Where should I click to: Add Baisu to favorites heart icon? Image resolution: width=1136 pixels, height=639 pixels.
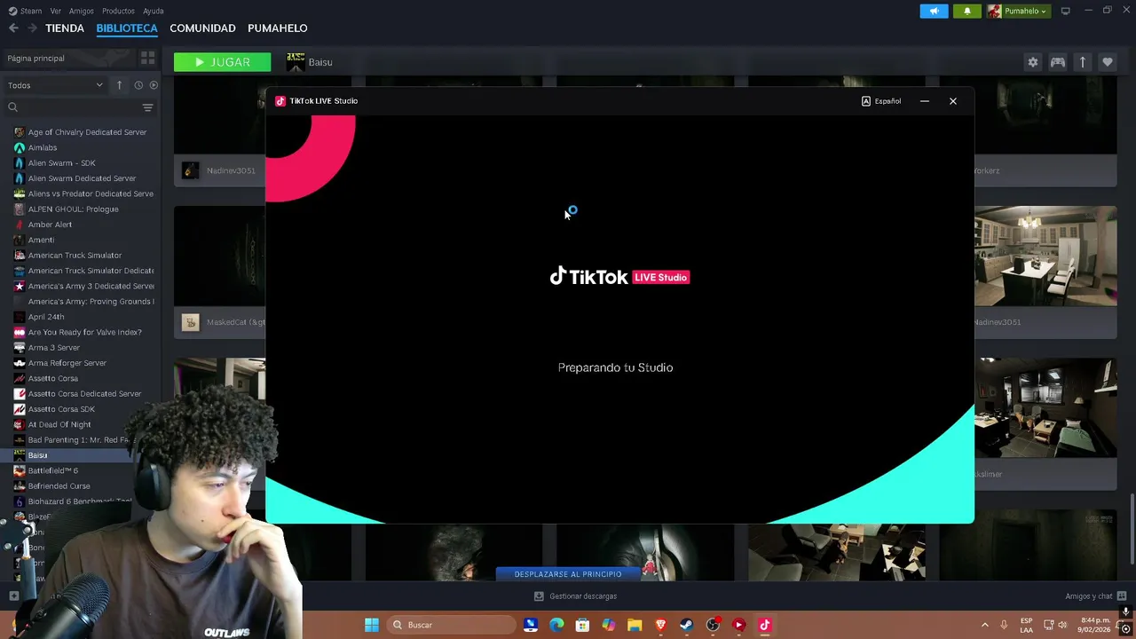pyautogui.click(x=1108, y=62)
